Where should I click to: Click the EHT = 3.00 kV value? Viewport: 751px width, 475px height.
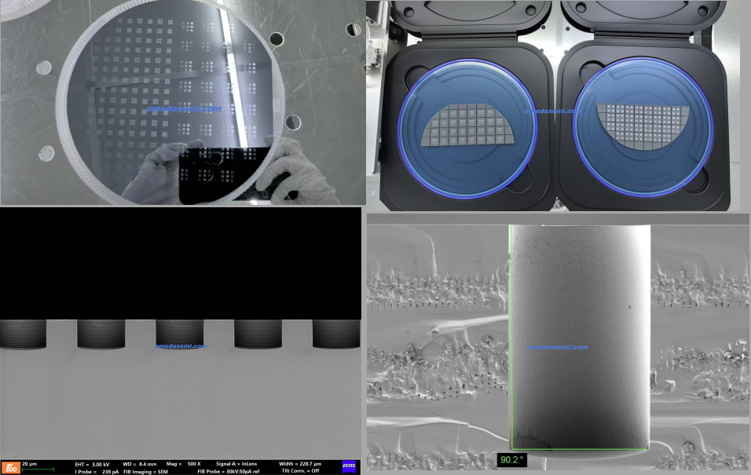point(92,464)
